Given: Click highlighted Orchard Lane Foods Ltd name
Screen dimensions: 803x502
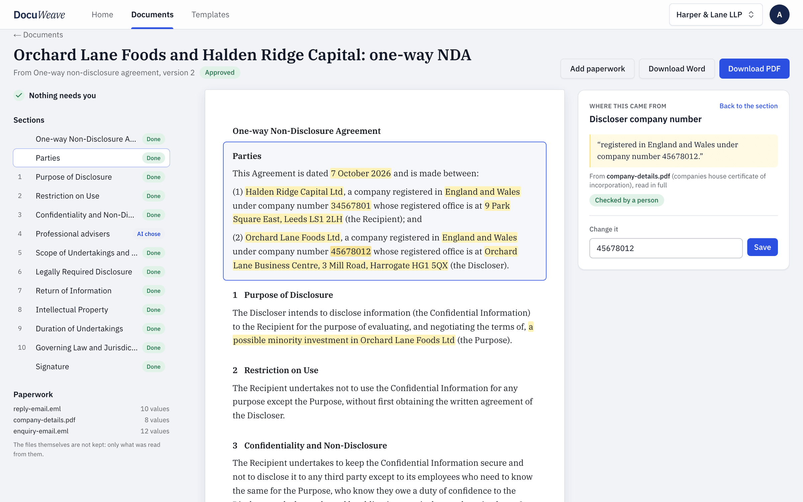Looking at the screenshot, I should [x=293, y=238].
